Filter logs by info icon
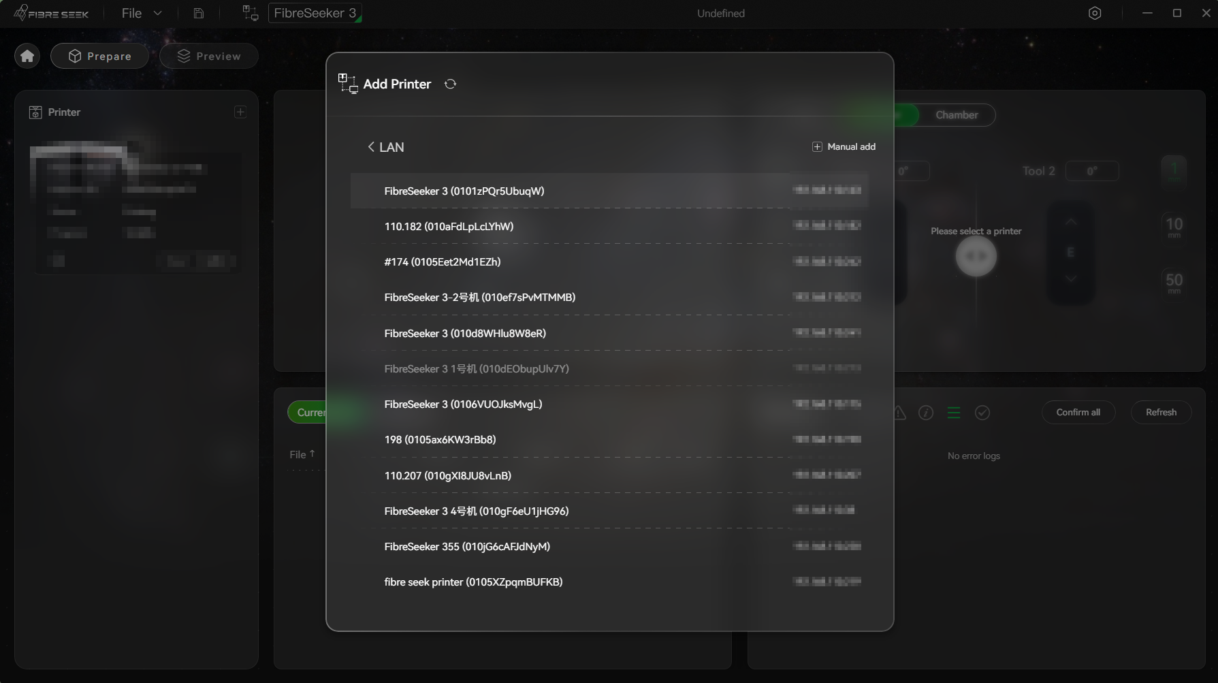This screenshot has width=1218, height=683. click(926, 413)
